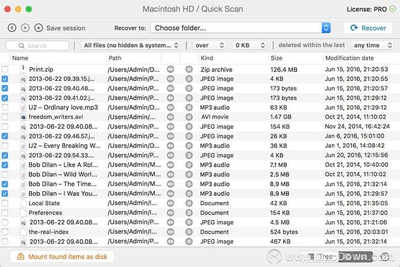400x267 pixels.
Task: Click the Save session download icon
Action: [39, 28]
